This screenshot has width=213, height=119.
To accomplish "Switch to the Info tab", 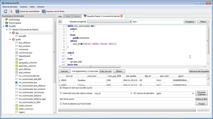I will coord(60,16).
